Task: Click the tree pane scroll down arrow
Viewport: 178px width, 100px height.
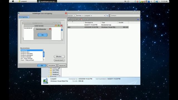Action: pos(60,76)
